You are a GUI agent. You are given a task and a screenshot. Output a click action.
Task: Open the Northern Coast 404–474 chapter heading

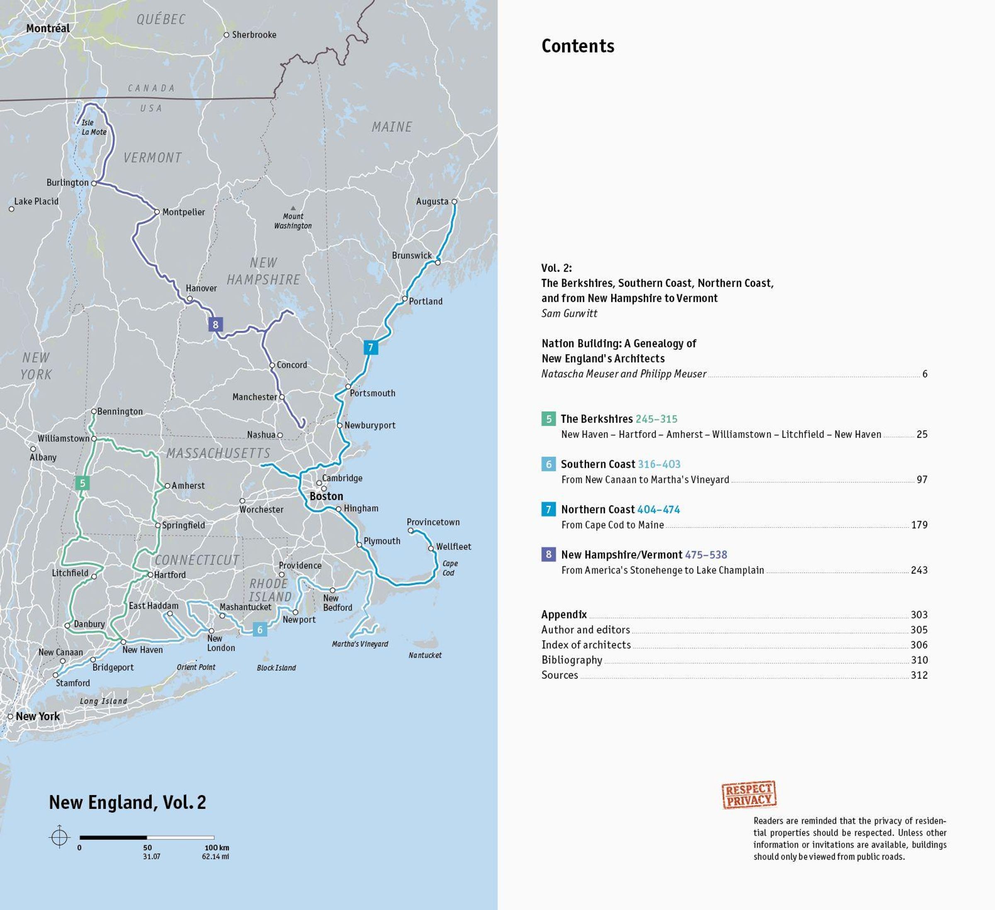tap(620, 509)
